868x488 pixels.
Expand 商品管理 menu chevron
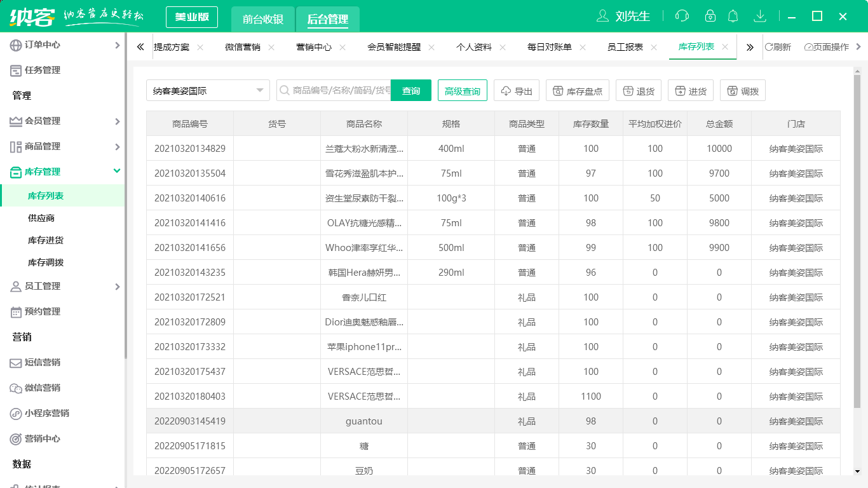click(x=117, y=146)
